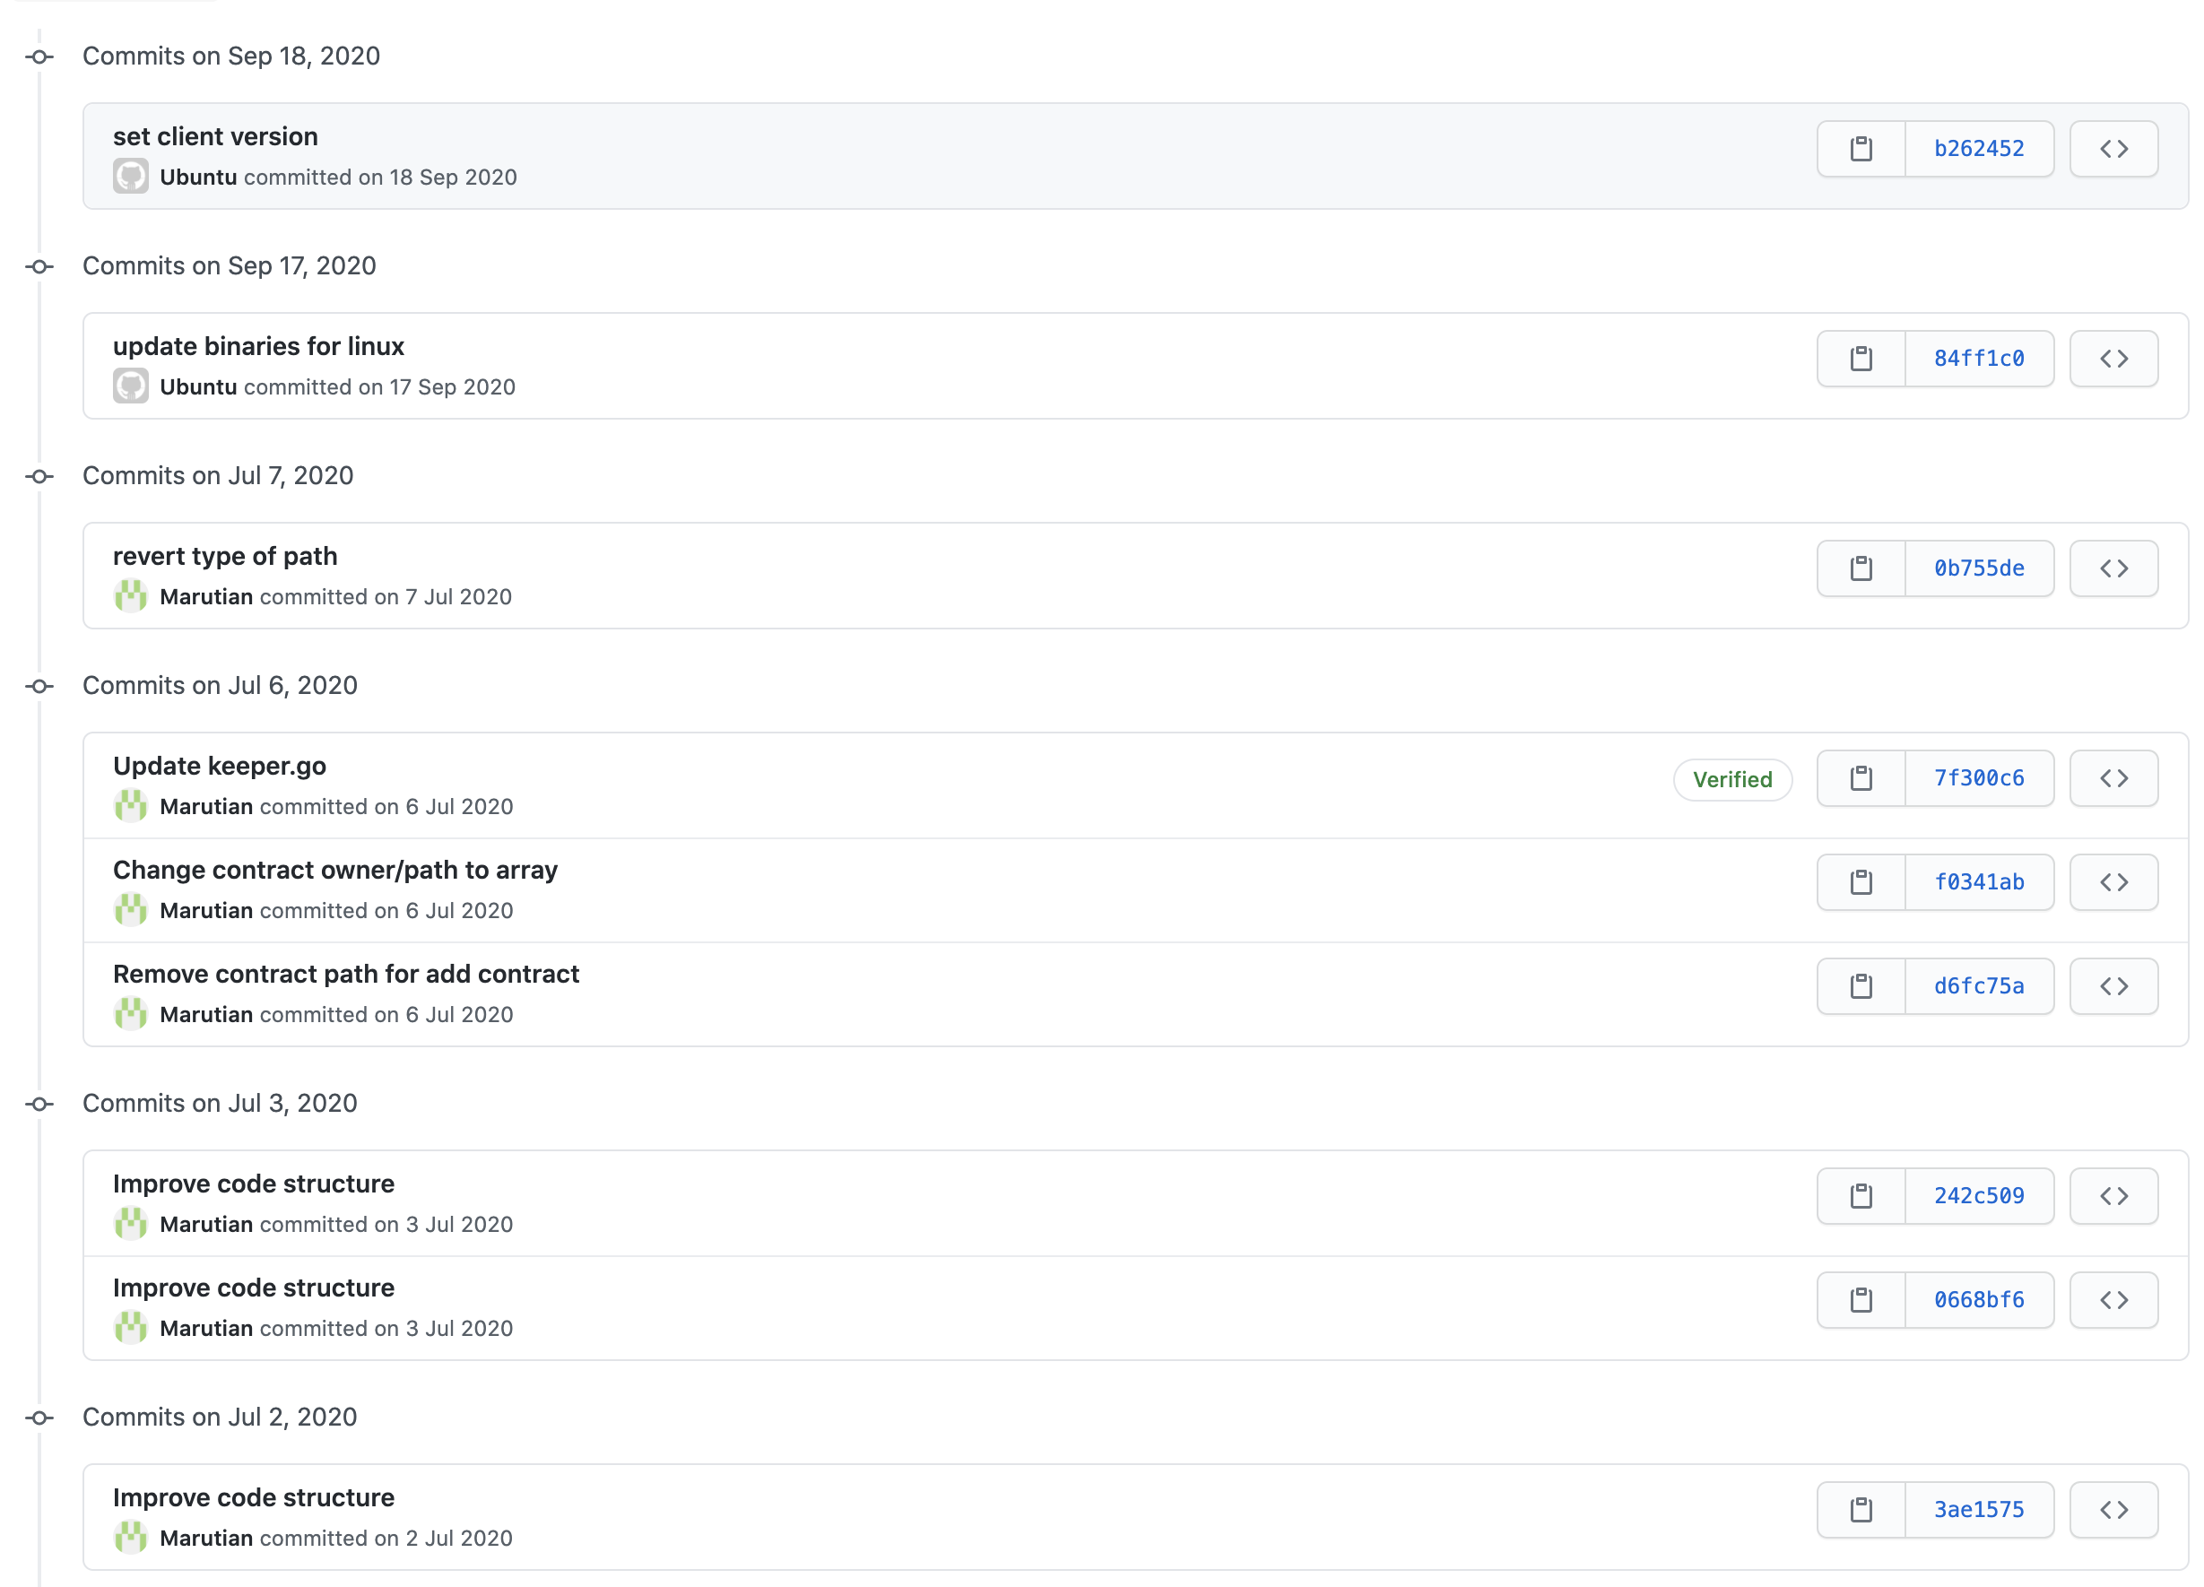The height and width of the screenshot is (1587, 2204).
Task: Browse repository at commit 242c509
Action: [2113, 1196]
